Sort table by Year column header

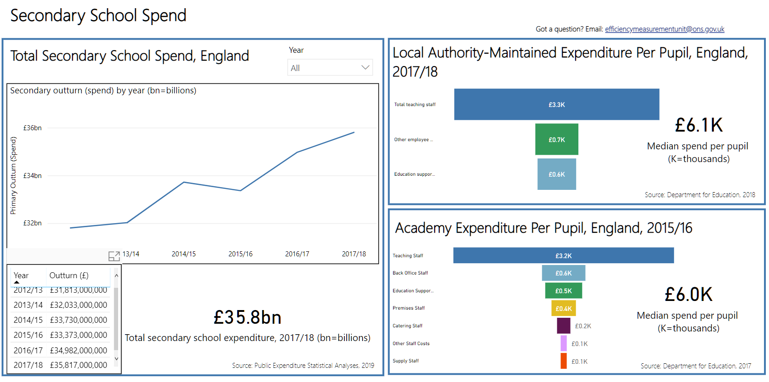(21, 275)
